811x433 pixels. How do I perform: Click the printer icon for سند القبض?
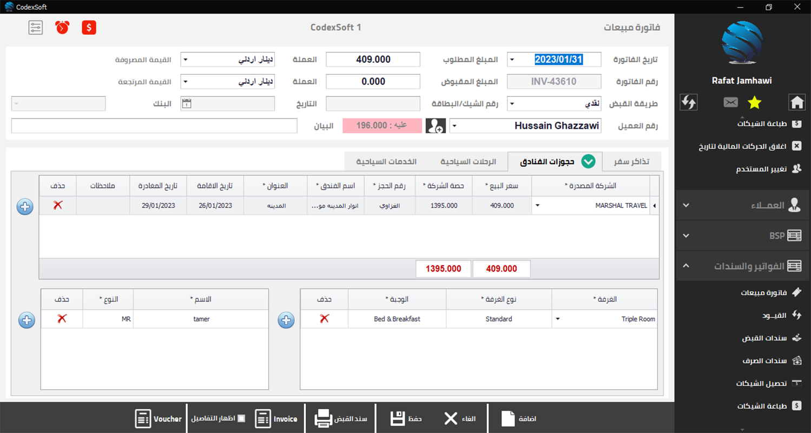click(323, 419)
